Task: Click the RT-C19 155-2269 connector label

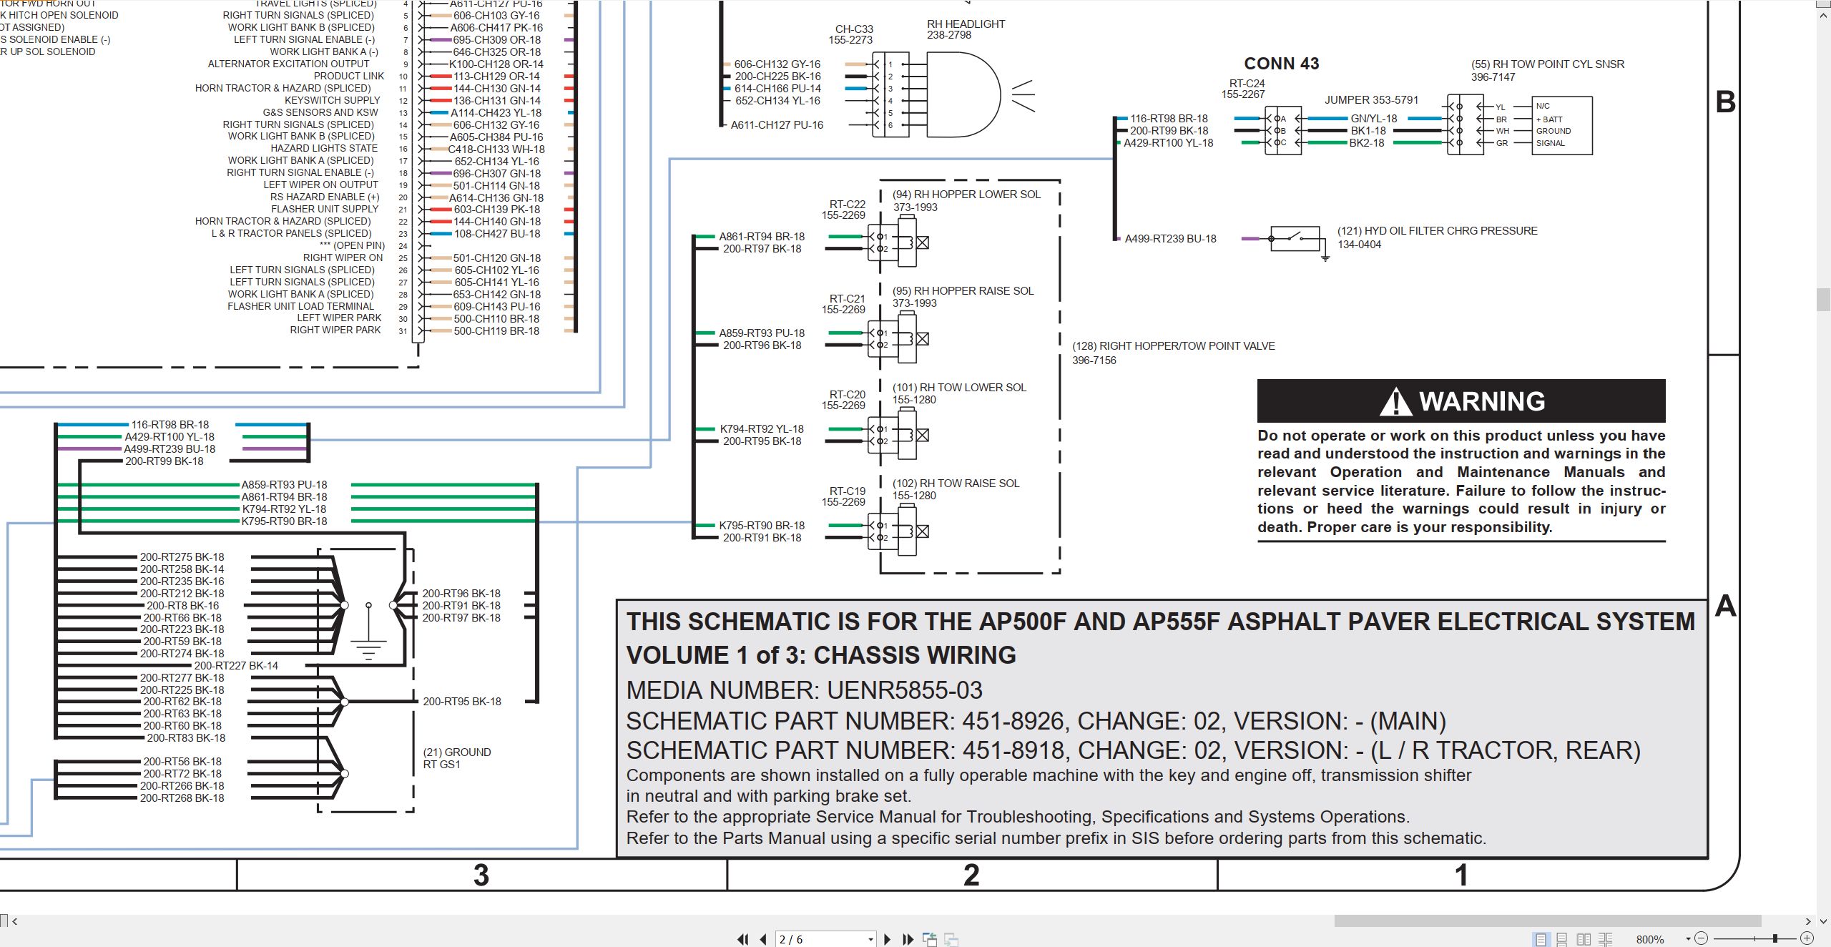Action: (844, 496)
